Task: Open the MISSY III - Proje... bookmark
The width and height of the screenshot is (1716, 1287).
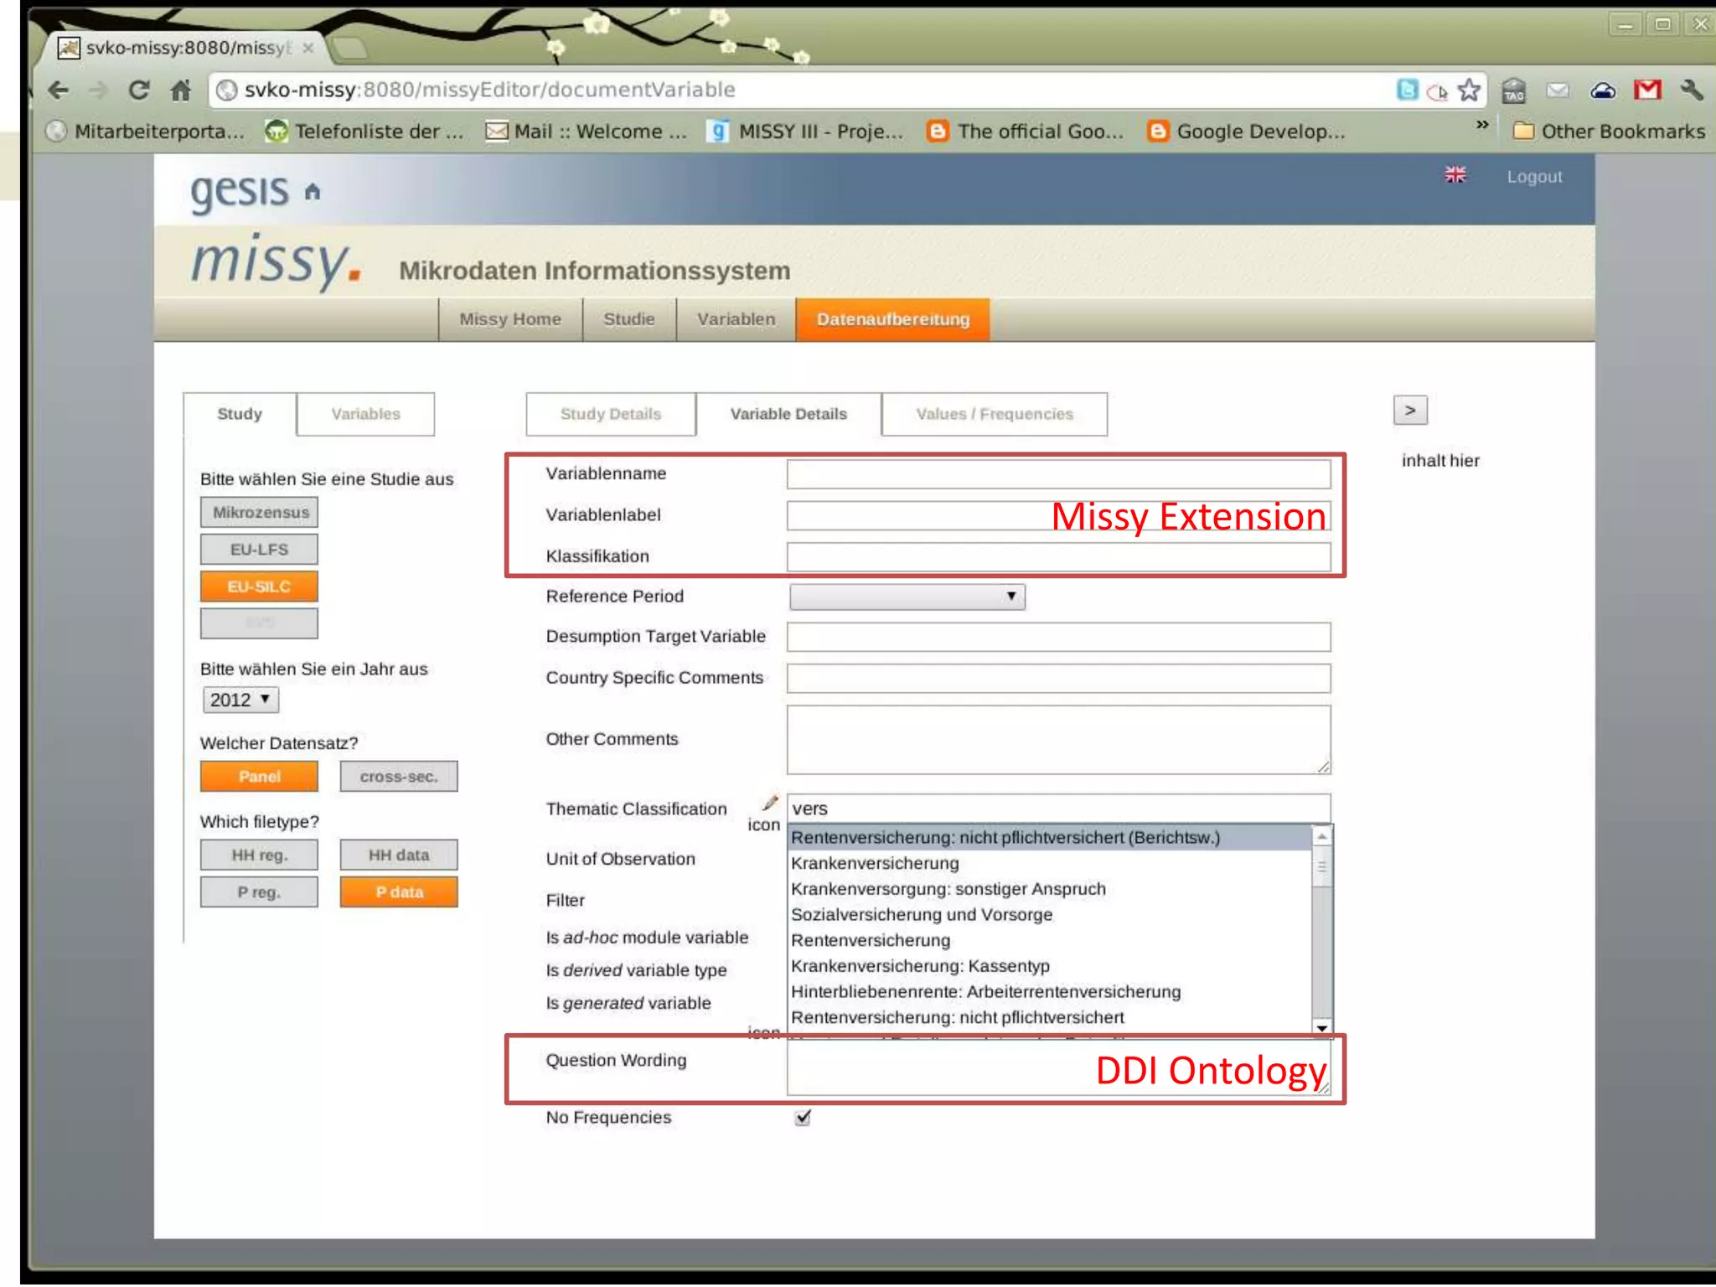Action: (x=806, y=132)
